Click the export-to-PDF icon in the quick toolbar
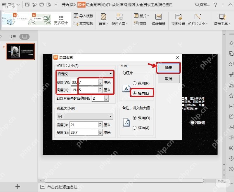Viewport: 234px width, 192px height. coord(34,5)
